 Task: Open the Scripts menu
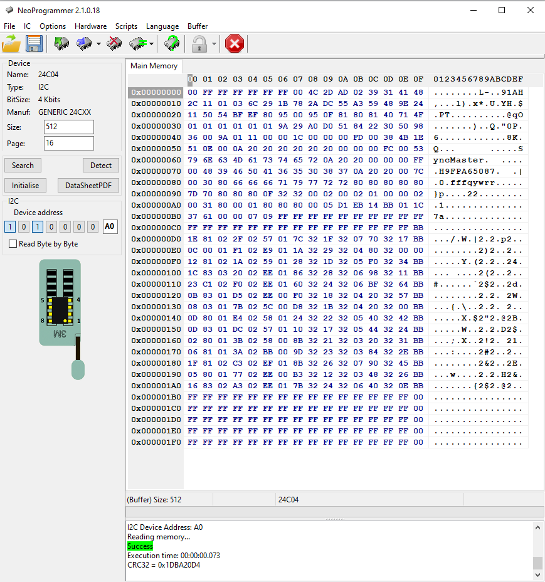[126, 26]
